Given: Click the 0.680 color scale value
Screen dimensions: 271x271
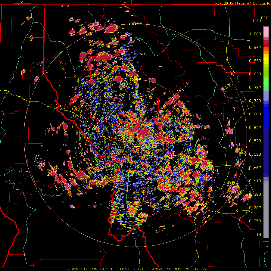Looking at the screenshot, I should pos(255,114).
